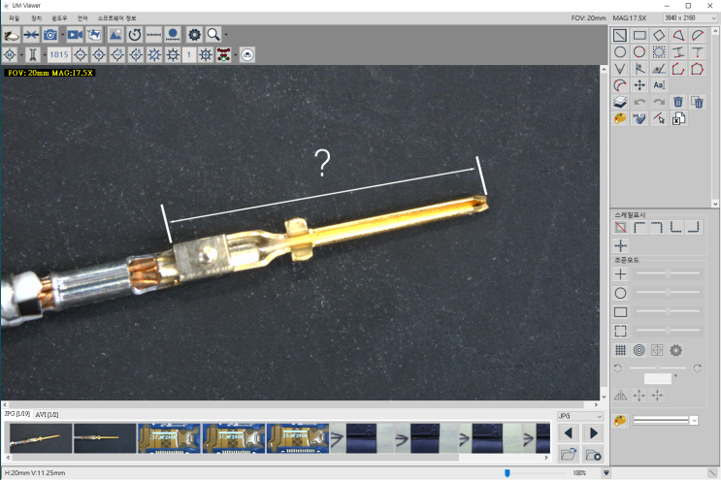This screenshot has height=480, width=721.
Task: Open the 장치 menu
Action: 36,18
